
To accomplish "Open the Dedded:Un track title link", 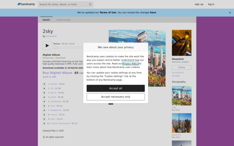I will (x=56, y=110).
